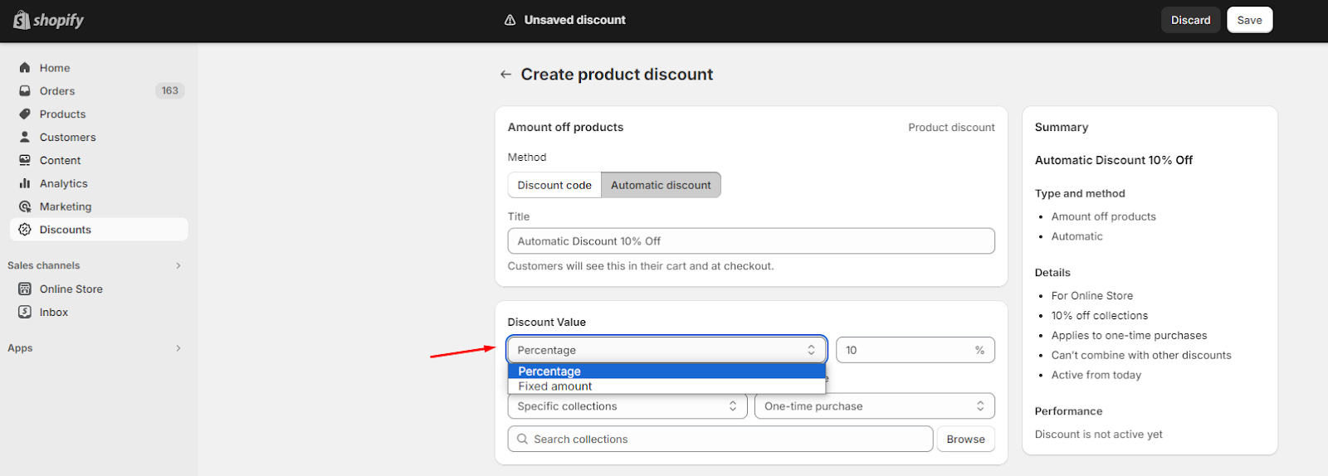This screenshot has width=1328, height=476.
Task: Click Can't combine with other discounts
Action: point(1141,356)
